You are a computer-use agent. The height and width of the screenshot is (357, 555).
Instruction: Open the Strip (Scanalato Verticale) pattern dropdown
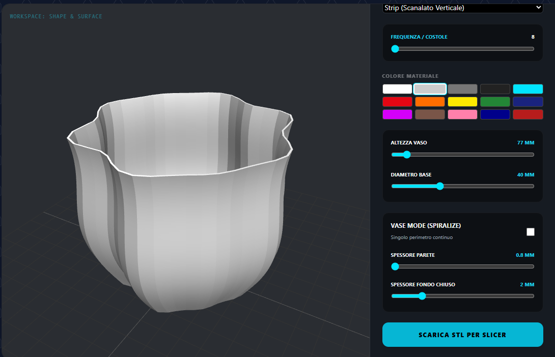click(463, 8)
